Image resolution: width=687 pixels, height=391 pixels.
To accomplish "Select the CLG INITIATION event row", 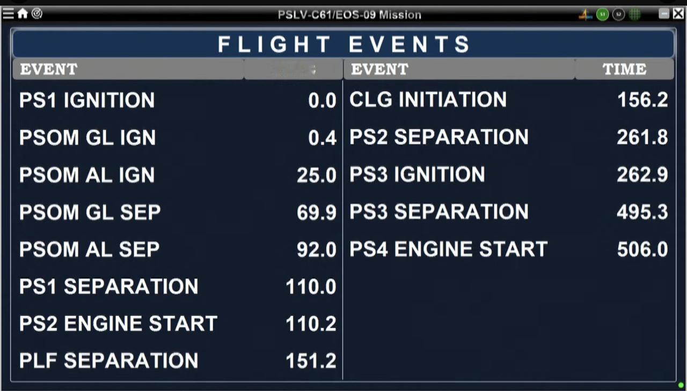I will coord(509,100).
